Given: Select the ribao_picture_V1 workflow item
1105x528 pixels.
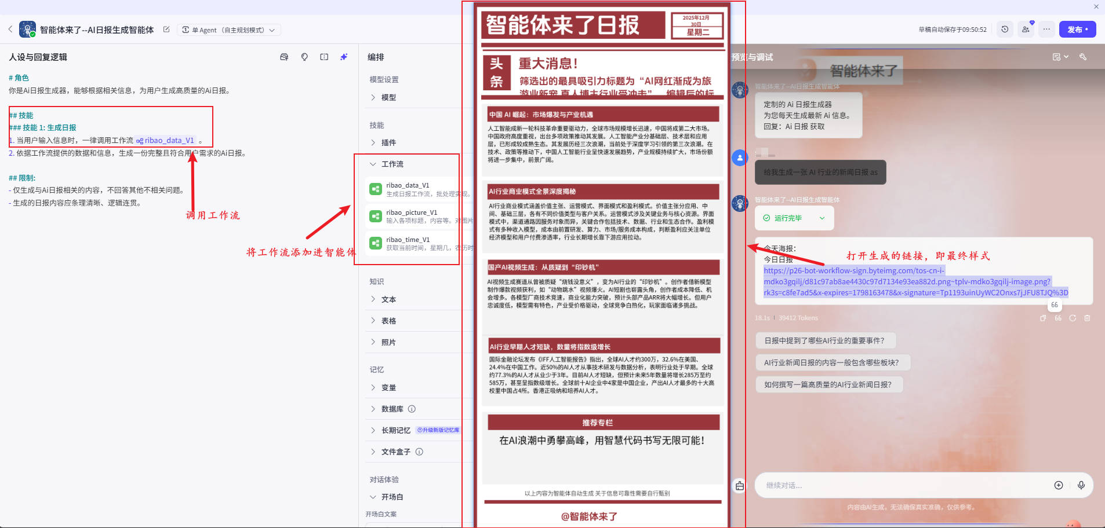Looking at the screenshot, I should click(412, 215).
